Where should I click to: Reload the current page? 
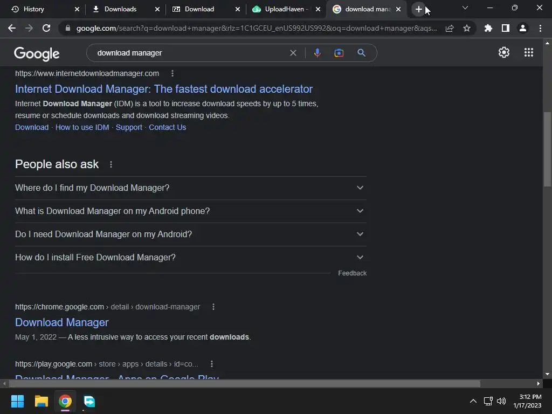(46, 28)
